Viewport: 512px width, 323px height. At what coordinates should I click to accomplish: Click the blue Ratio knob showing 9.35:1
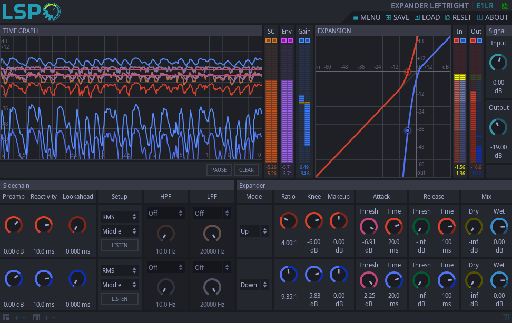[288, 275]
